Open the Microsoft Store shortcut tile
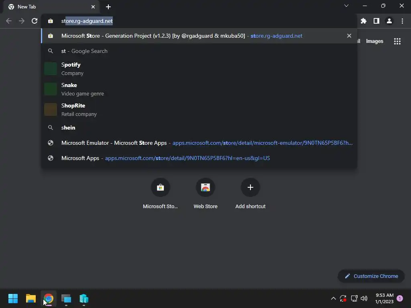The image size is (411, 308). pyautogui.click(x=160, y=194)
